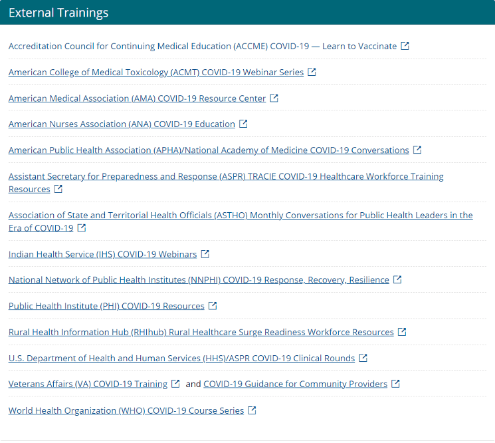The height and width of the screenshot is (443, 495).
Task: Open HHS/ASPR COVID-19 Clinical Rounds link
Action: coord(181,359)
